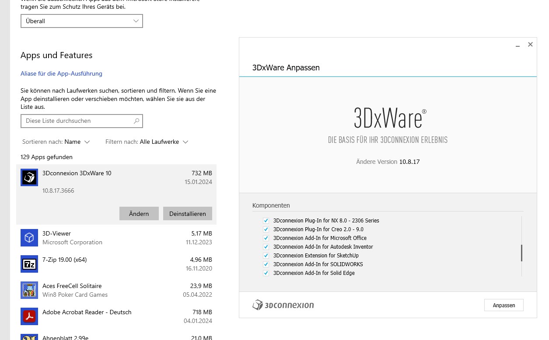Click the 3Dconnexion 3DxWare app icon
The image size is (549, 340).
(x=29, y=177)
